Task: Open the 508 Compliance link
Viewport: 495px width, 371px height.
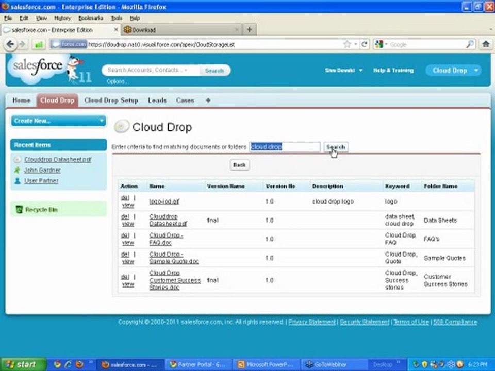Action: coord(455,322)
